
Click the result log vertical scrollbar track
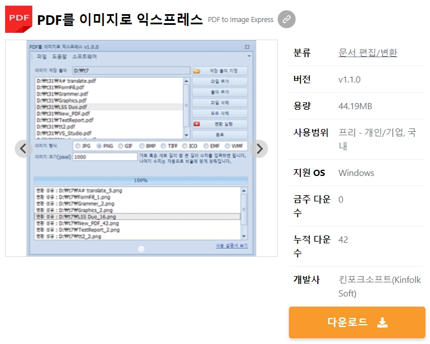pos(244,214)
